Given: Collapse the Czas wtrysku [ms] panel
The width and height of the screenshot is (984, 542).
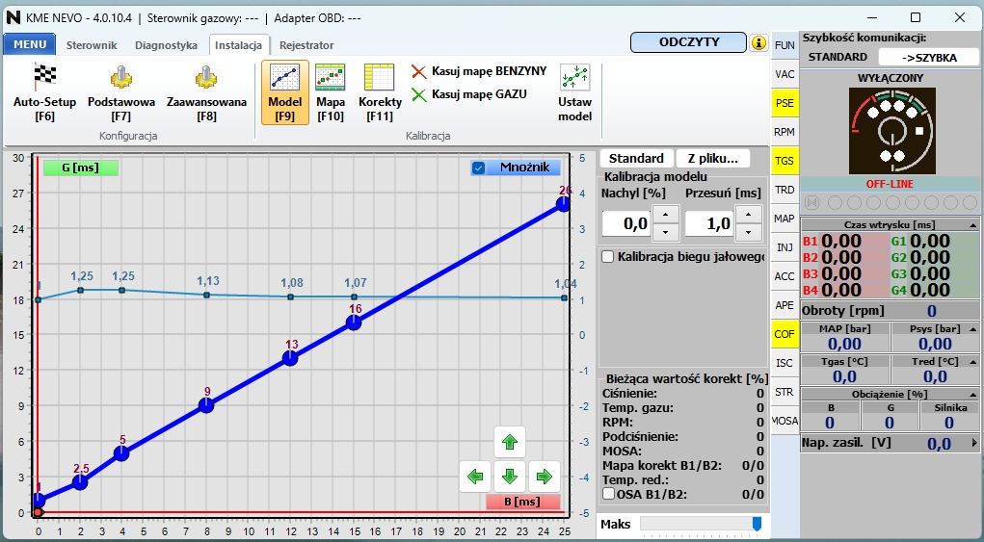Looking at the screenshot, I should (x=973, y=223).
